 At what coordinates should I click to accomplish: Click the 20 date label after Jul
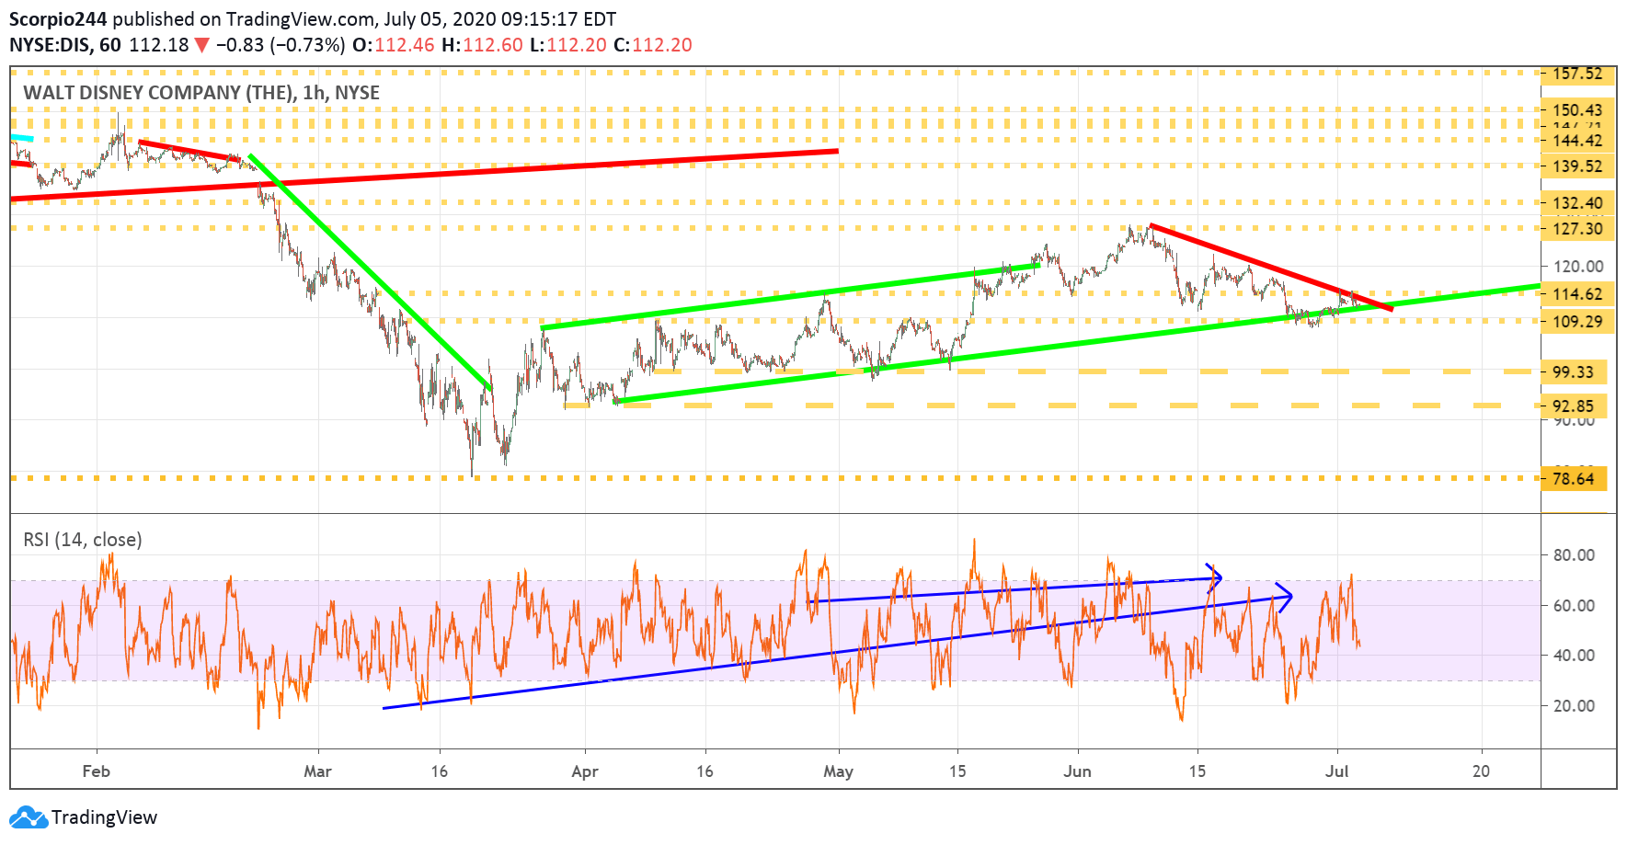[x=1481, y=771]
